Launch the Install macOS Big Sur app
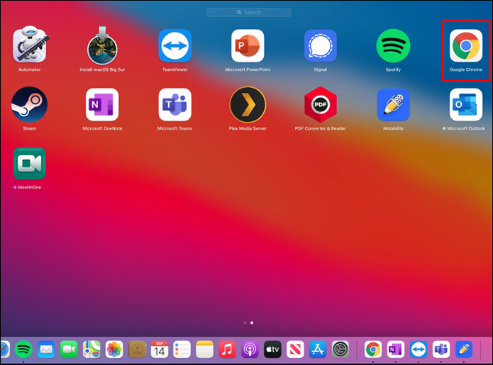The width and height of the screenshot is (493, 365). click(102, 46)
